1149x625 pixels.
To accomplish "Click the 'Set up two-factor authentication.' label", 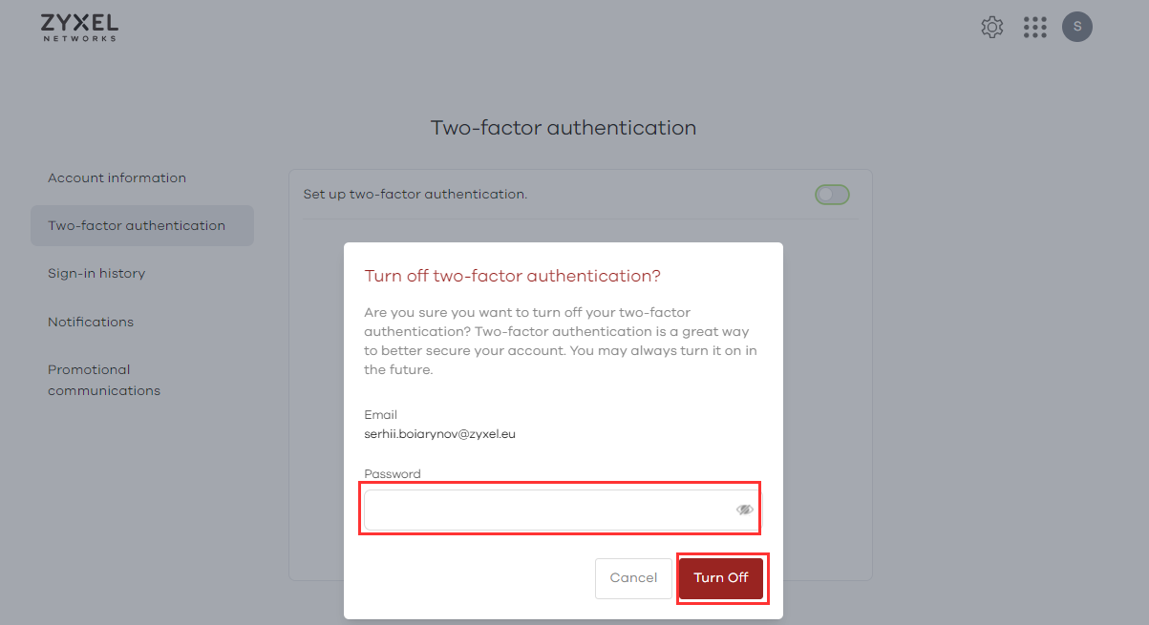I will click(415, 195).
